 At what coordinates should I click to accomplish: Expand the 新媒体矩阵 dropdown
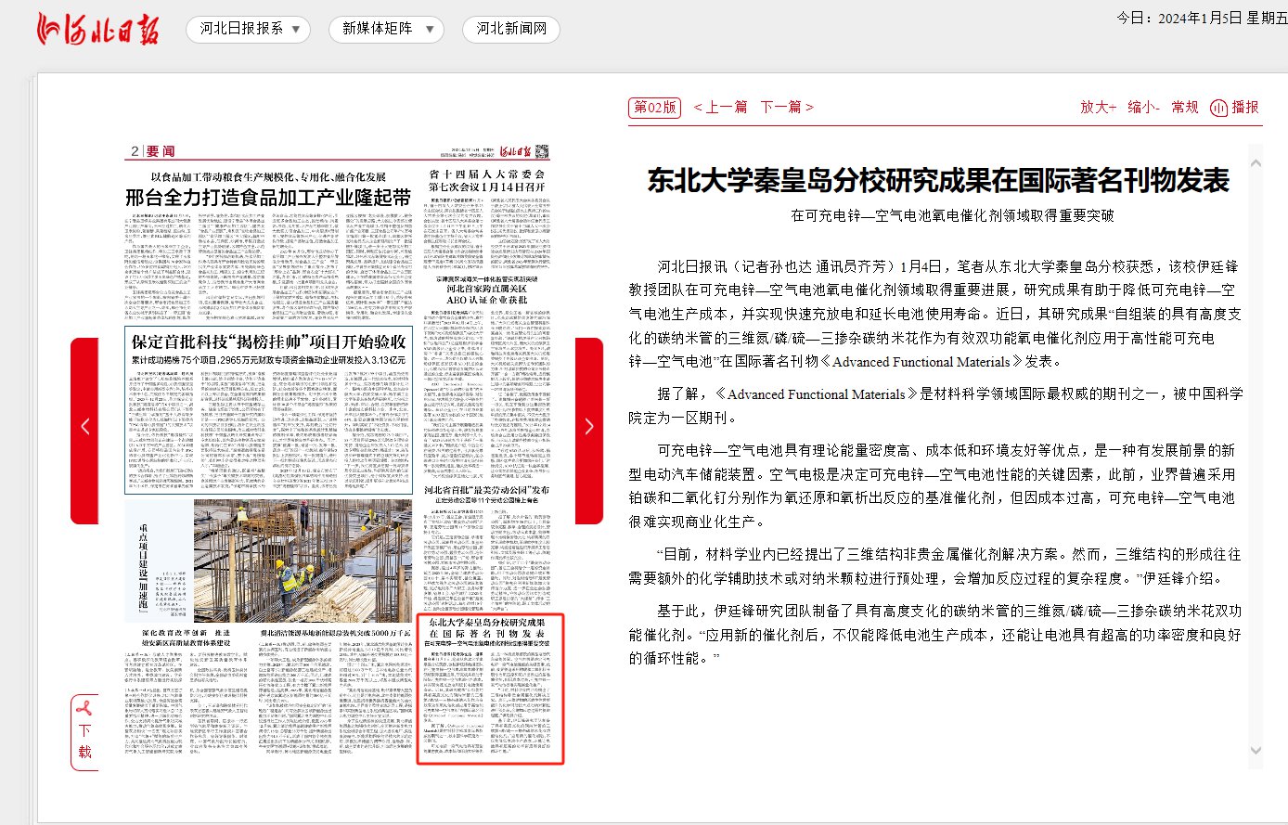386,29
